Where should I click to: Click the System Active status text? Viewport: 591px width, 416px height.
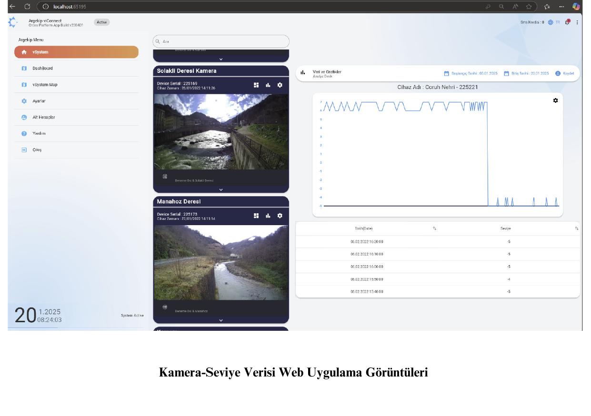tap(132, 315)
